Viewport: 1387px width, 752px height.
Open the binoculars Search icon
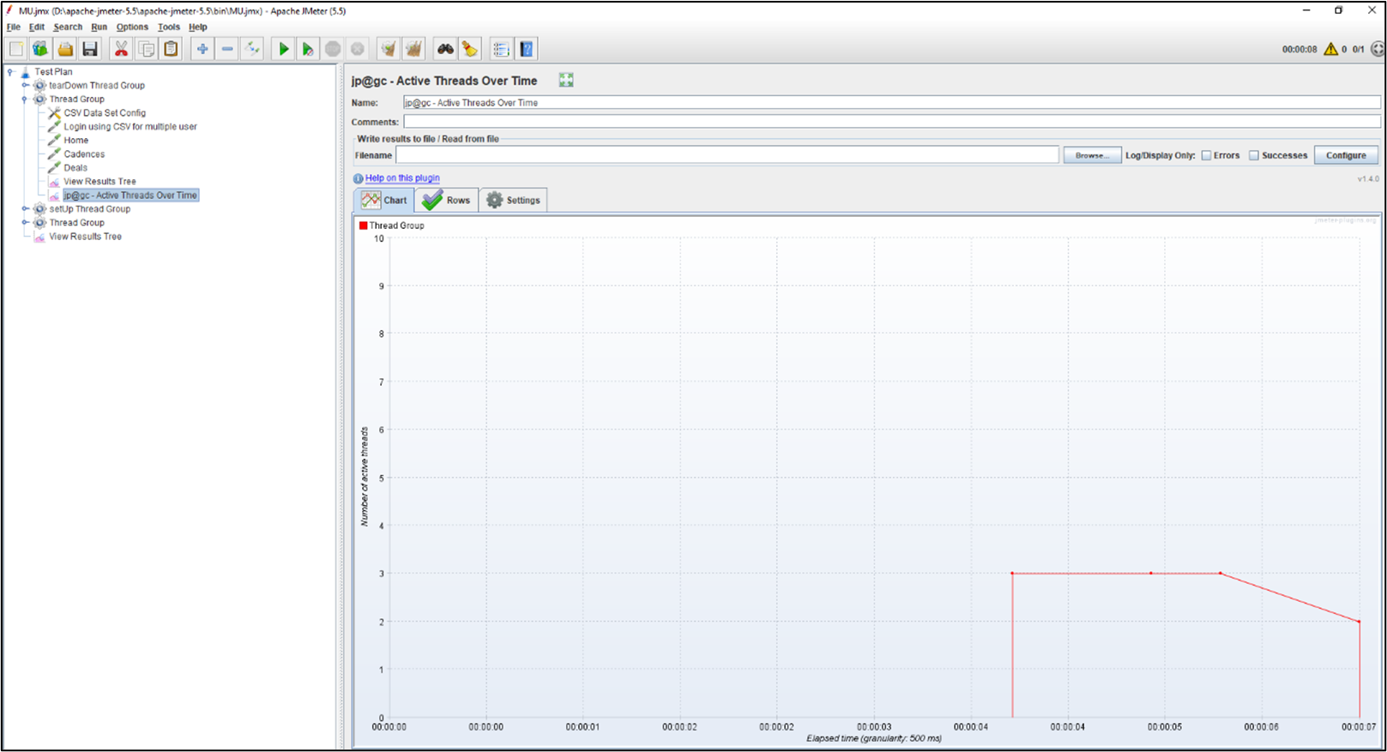pyautogui.click(x=444, y=50)
